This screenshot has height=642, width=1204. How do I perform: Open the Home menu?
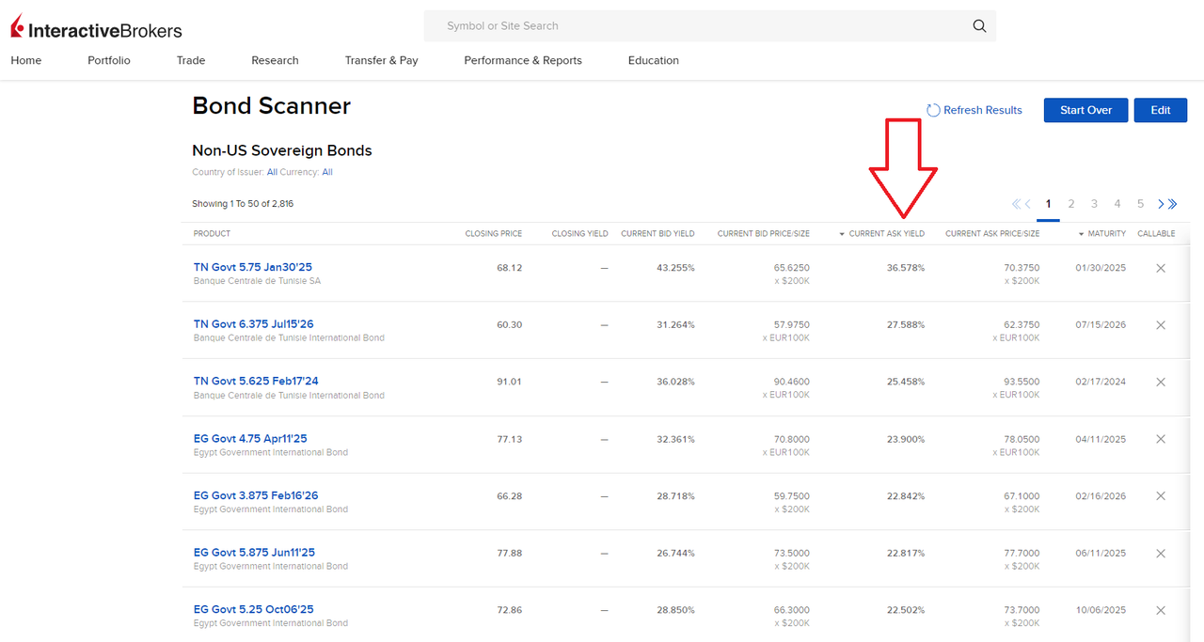[26, 60]
